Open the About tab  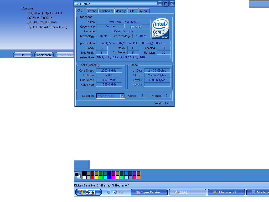coord(144,11)
